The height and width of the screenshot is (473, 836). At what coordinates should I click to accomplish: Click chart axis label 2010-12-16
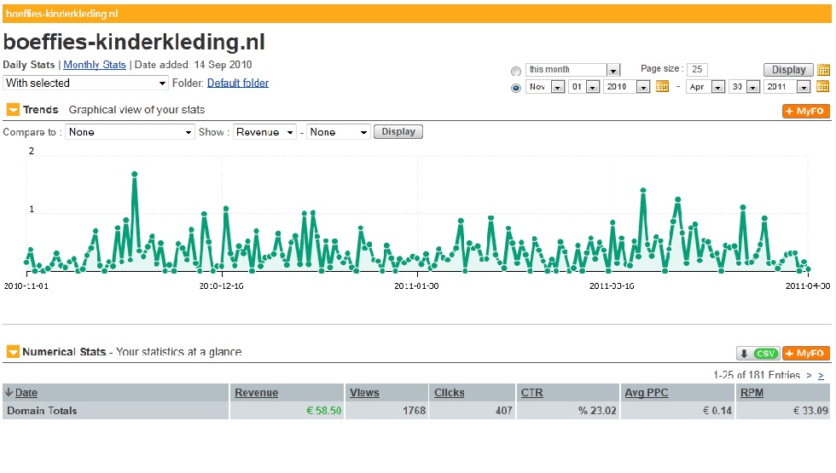click(x=221, y=286)
